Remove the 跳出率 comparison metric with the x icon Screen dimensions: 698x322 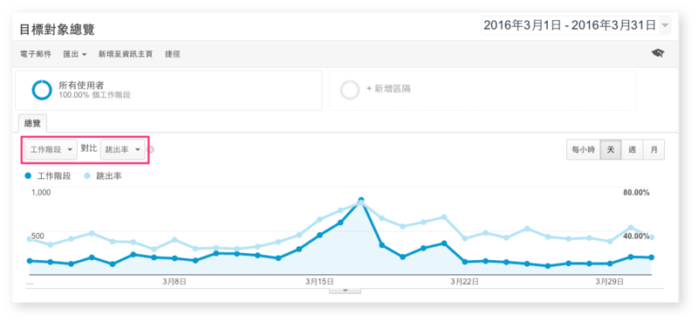[x=151, y=149]
